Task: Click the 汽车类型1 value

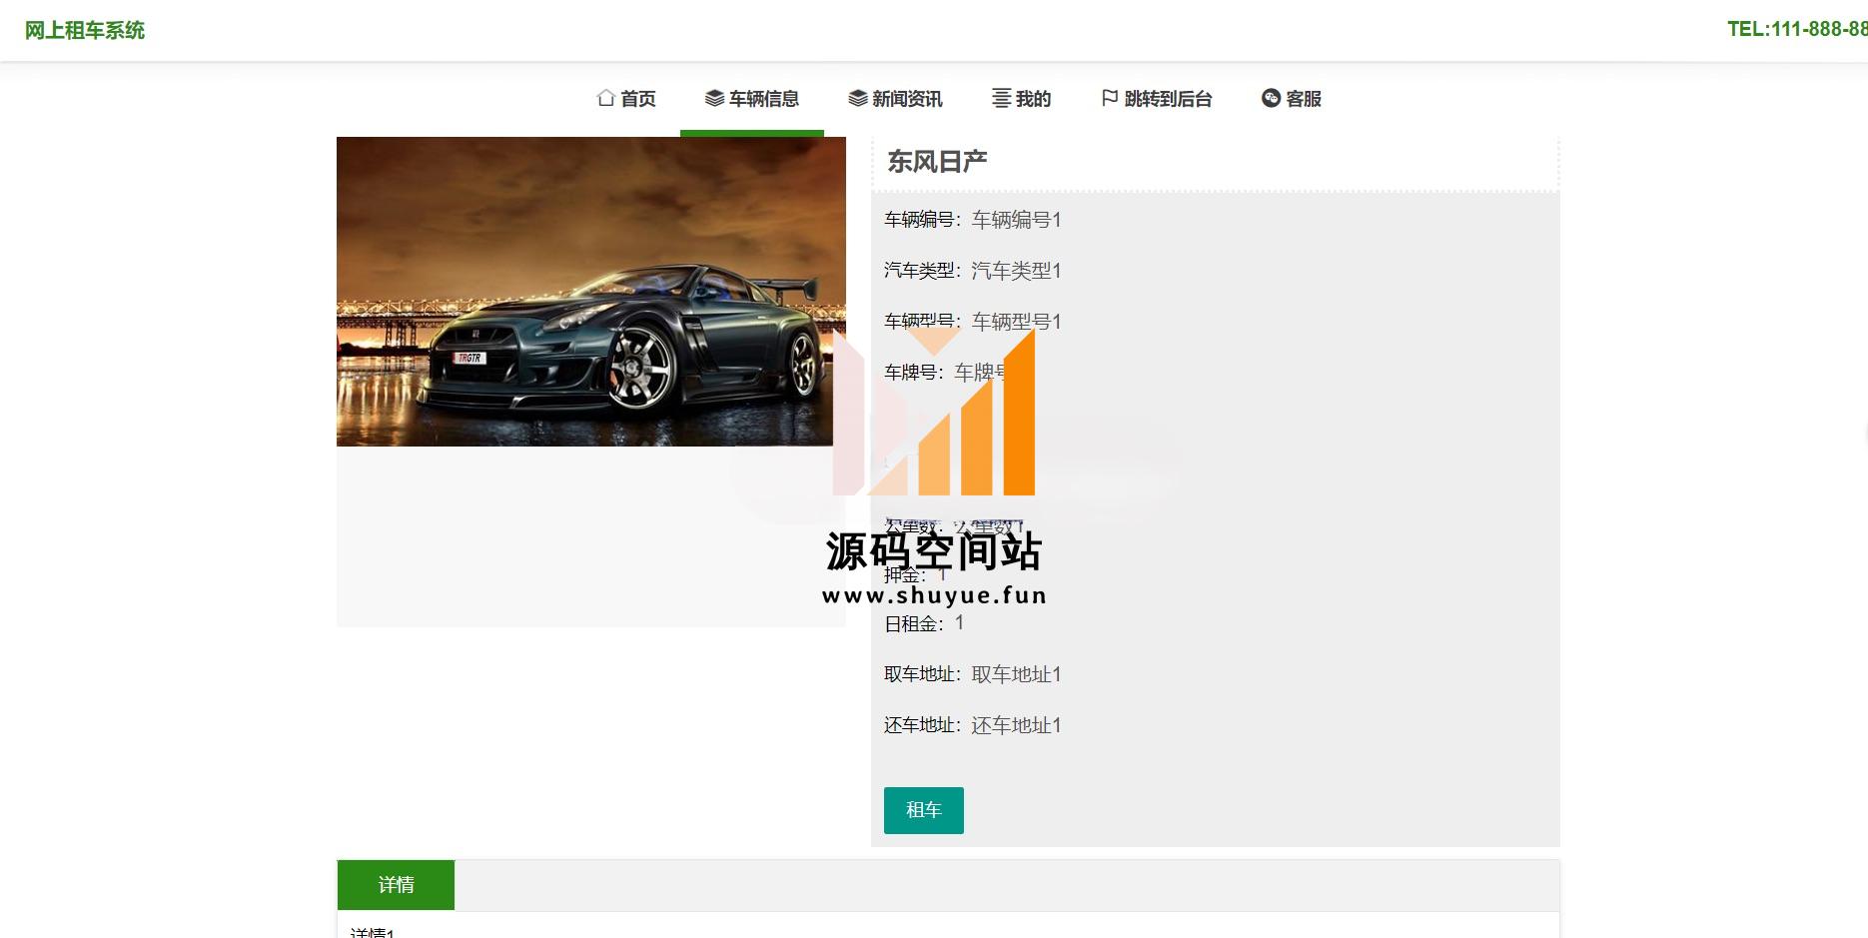Action: click(1016, 271)
